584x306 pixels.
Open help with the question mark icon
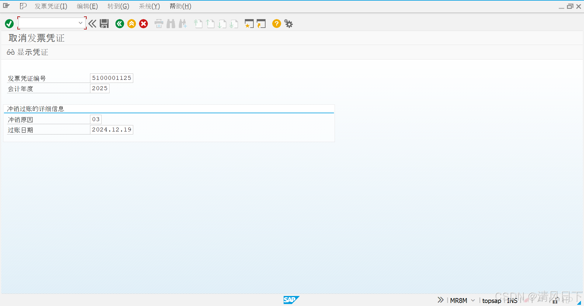(x=276, y=23)
